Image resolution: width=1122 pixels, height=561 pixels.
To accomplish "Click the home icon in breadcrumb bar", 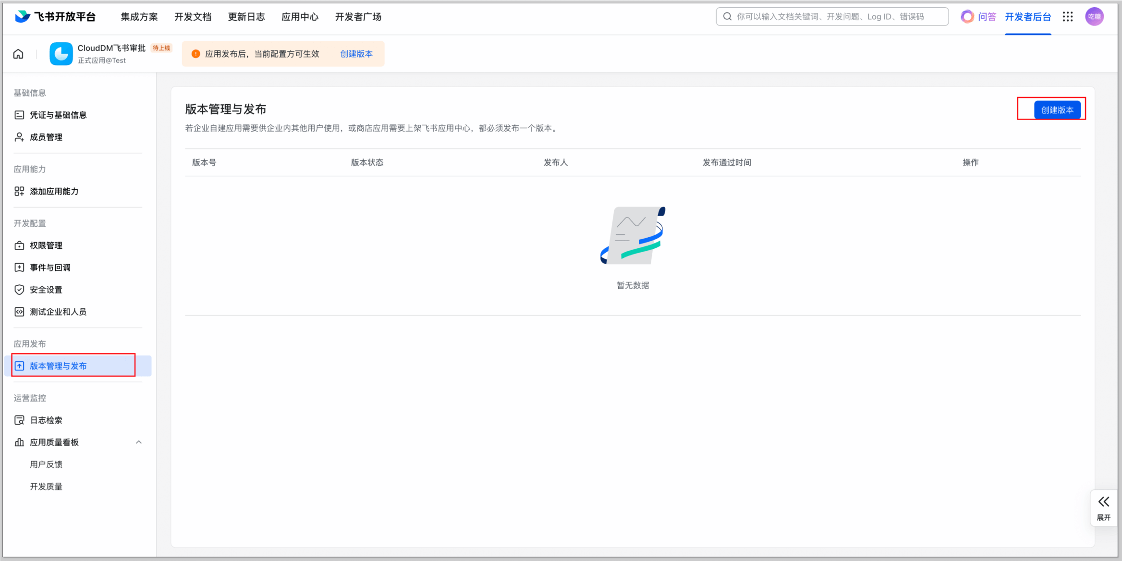I will click(18, 54).
